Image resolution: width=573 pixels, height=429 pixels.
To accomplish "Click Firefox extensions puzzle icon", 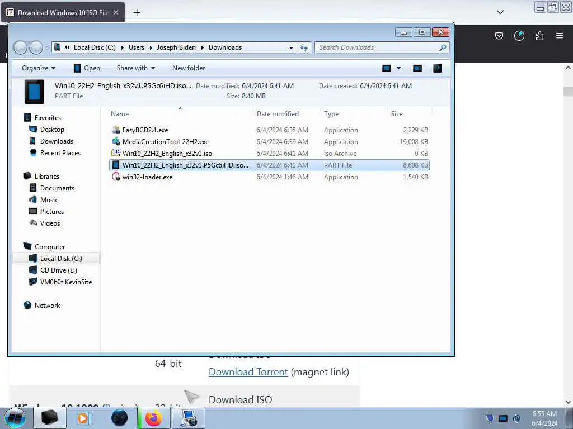I will [539, 36].
